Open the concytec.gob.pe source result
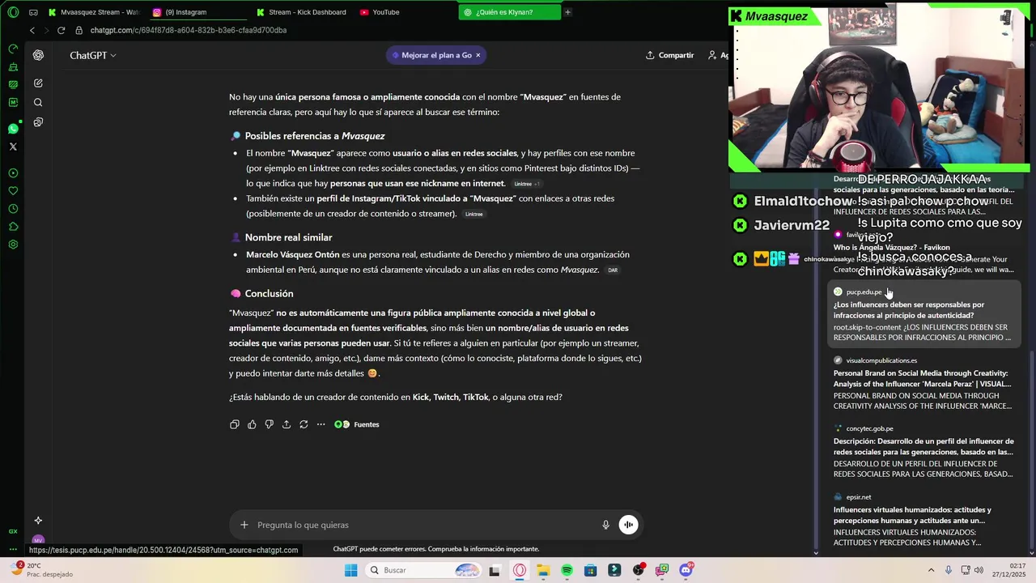The image size is (1036, 583). coord(923,452)
